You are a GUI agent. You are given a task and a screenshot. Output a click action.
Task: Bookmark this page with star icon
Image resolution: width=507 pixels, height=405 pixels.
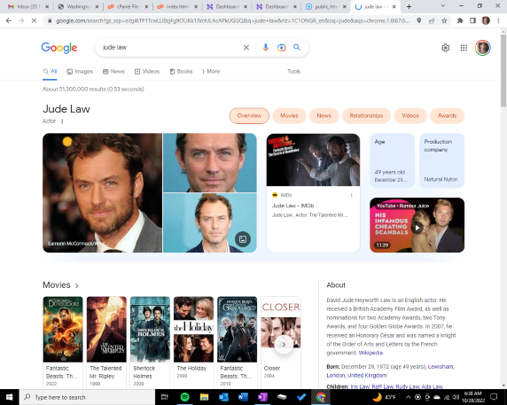[444, 20]
